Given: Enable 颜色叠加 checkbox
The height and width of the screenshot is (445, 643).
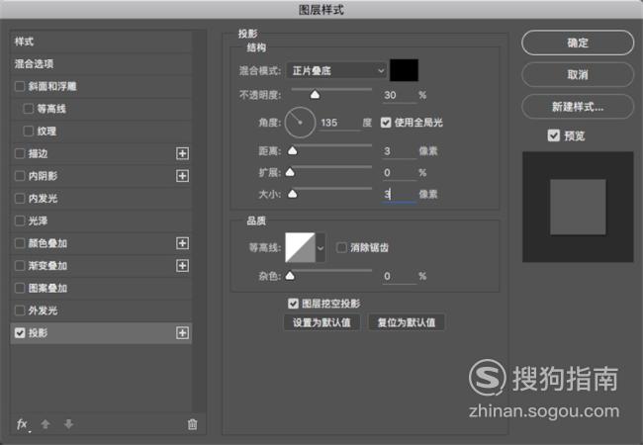Looking at the screenshot, I should [x=19, y=243].
